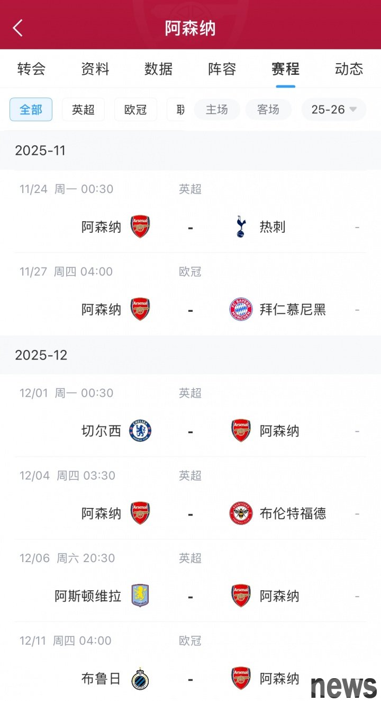Open the 动态 tab
381x701 pixels.
349,69
